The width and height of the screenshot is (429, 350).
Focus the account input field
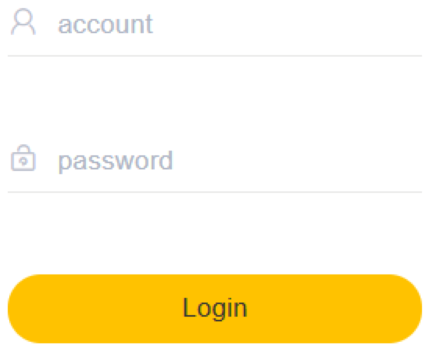214,28
